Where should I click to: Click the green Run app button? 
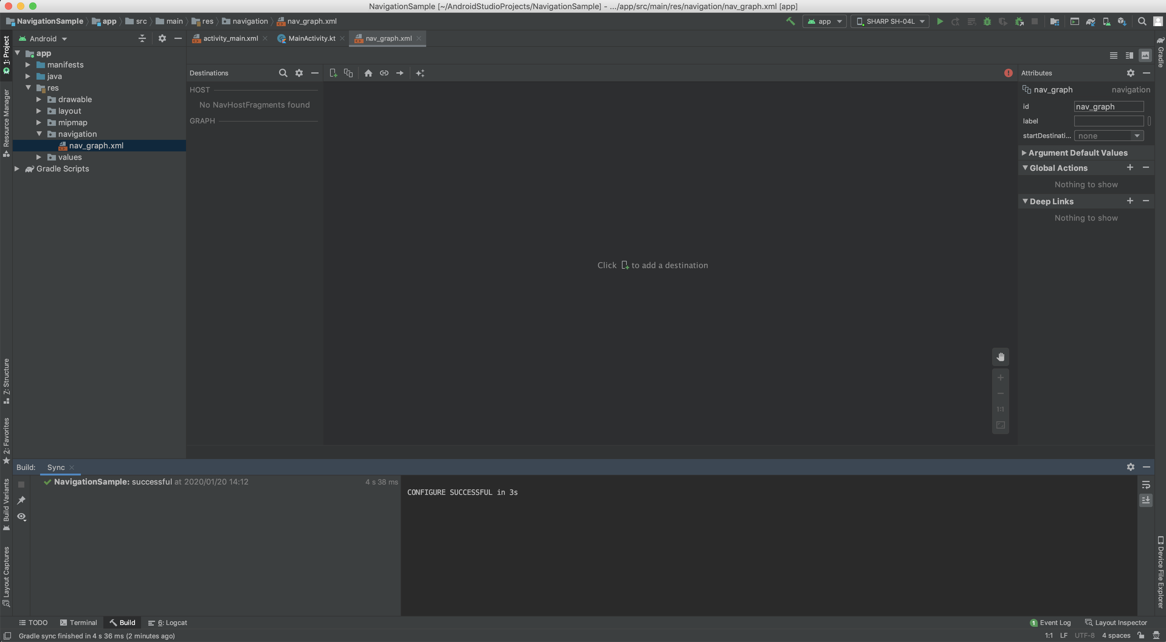[940, 21]
